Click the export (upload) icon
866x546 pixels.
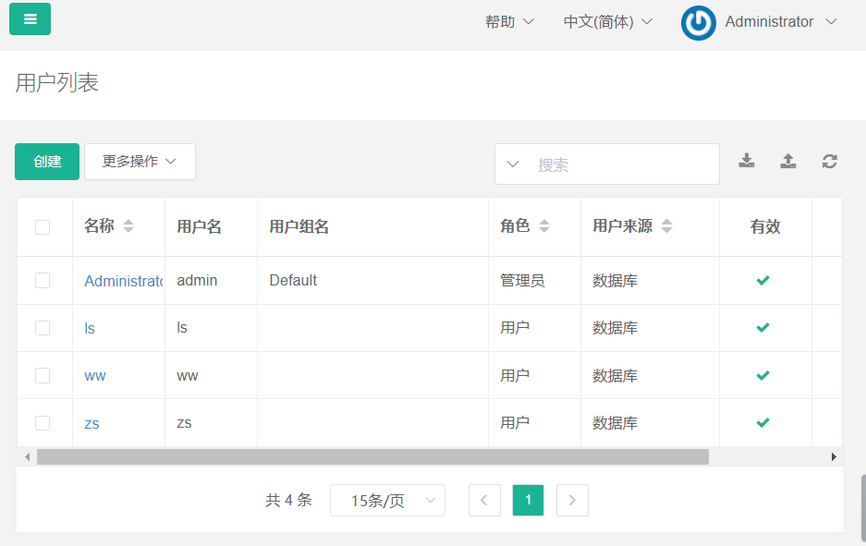[x=787, y=162]
